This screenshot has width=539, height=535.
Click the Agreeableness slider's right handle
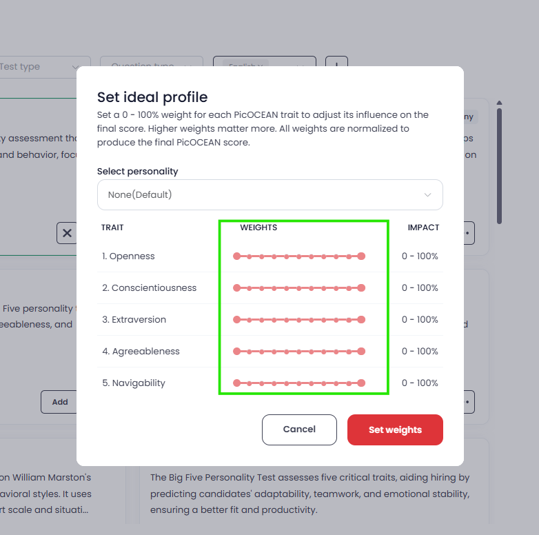pyautogui.click(x=361, y=351)
